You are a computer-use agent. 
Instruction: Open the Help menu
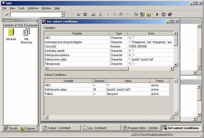57,8
